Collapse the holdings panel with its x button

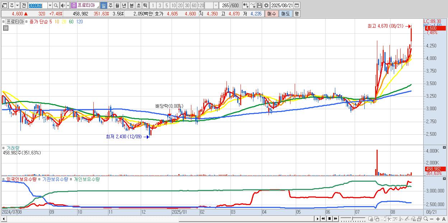tap(444, 179)
